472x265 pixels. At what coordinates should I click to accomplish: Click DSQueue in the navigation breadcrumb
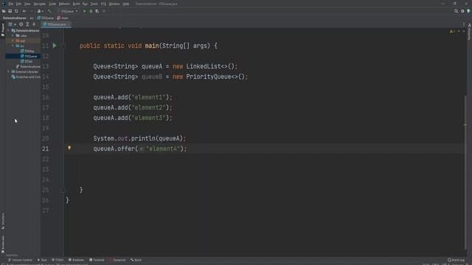point(46,18)
